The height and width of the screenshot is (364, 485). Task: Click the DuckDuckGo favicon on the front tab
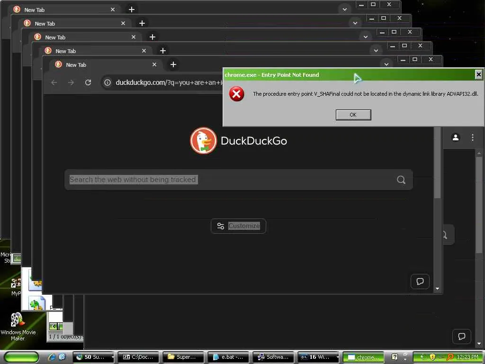[x=58, y=64]
